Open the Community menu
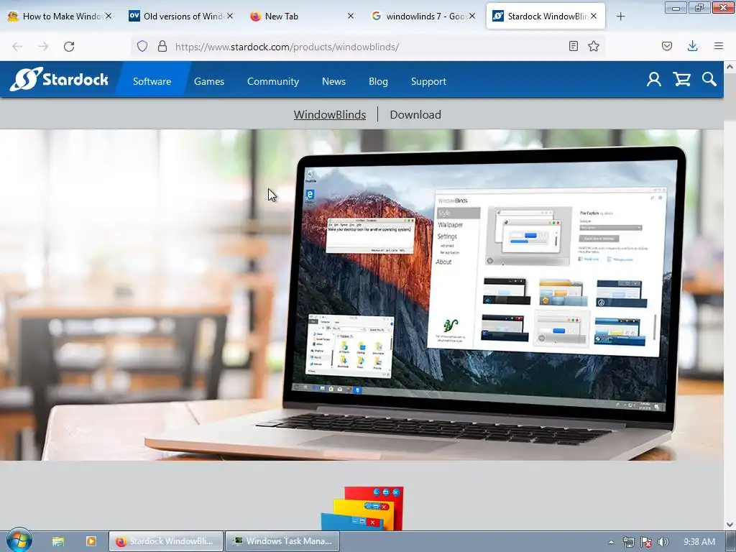Screen dimensions: 736x552 tap(273, 81)
